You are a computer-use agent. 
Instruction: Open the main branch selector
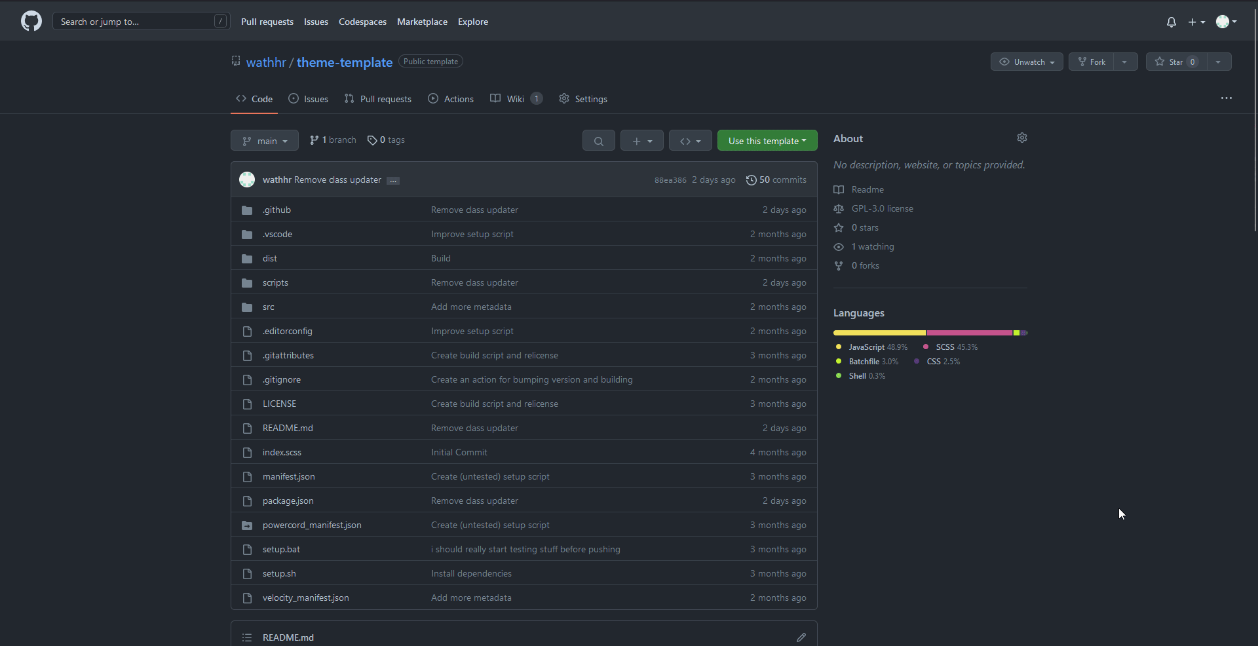pyautogui.click(x=264, y=140)
